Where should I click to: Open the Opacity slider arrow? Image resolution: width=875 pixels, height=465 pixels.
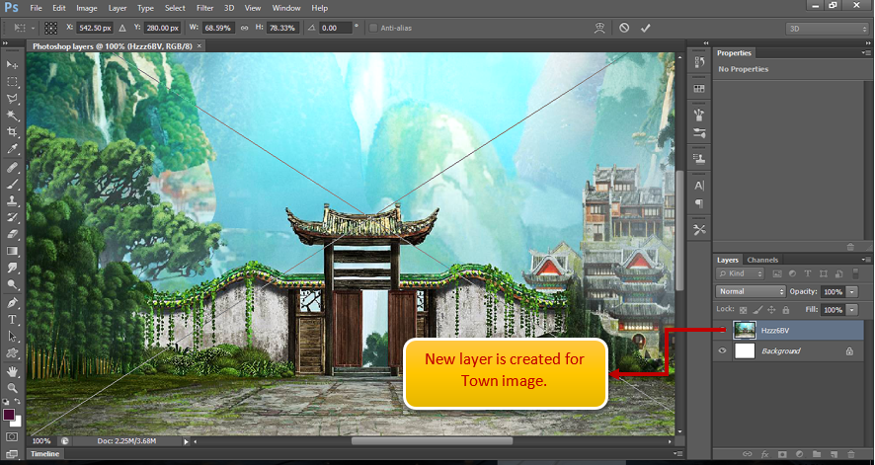852,291
